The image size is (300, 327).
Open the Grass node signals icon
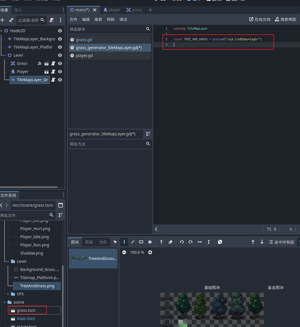(x=40, y=63)
